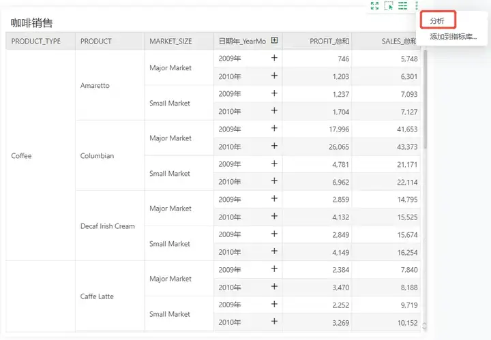Choose 添加到指标库... from the popup menu
Screen dimensions: 491x340
[x=453, y=37]
